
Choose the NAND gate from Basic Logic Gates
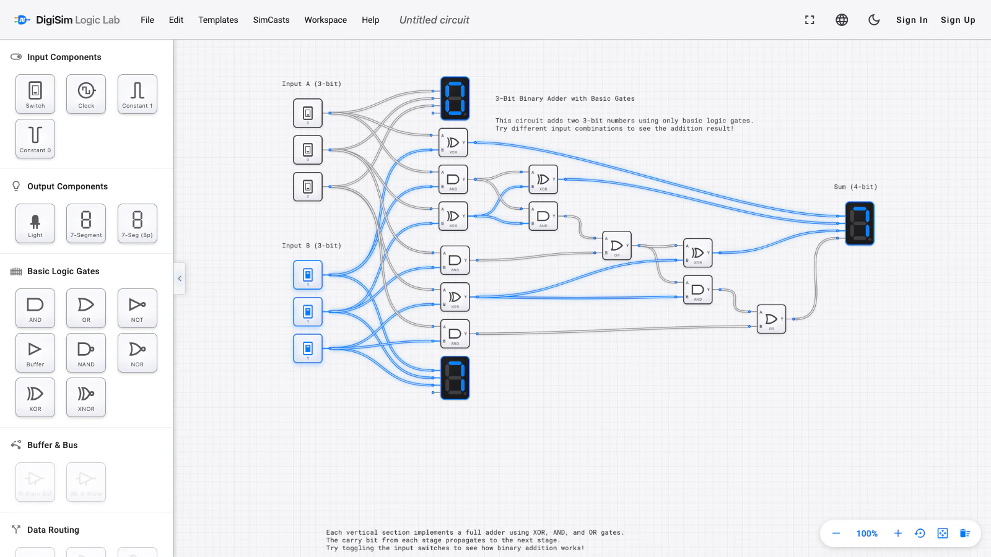(x=86, y=353)
